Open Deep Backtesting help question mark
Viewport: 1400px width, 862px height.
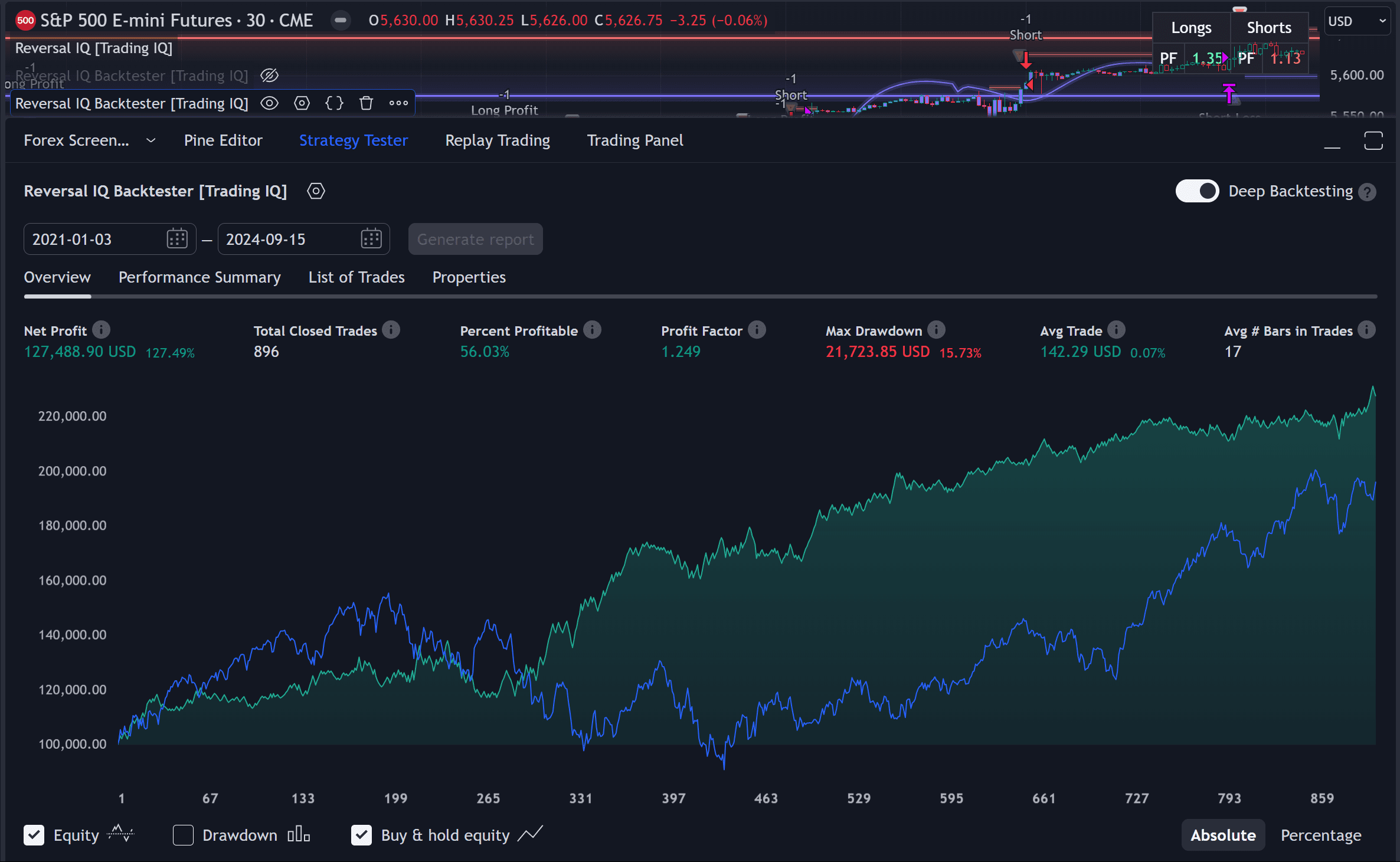click(x=1367, y=192)
